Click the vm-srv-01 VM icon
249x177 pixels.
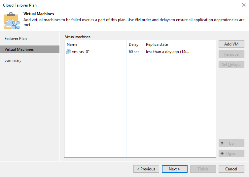69,52
